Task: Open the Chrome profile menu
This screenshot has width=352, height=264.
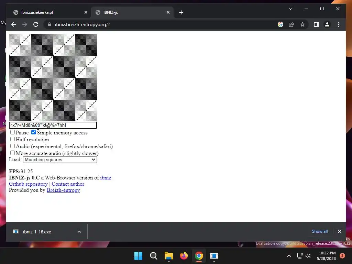Action: 327,24
